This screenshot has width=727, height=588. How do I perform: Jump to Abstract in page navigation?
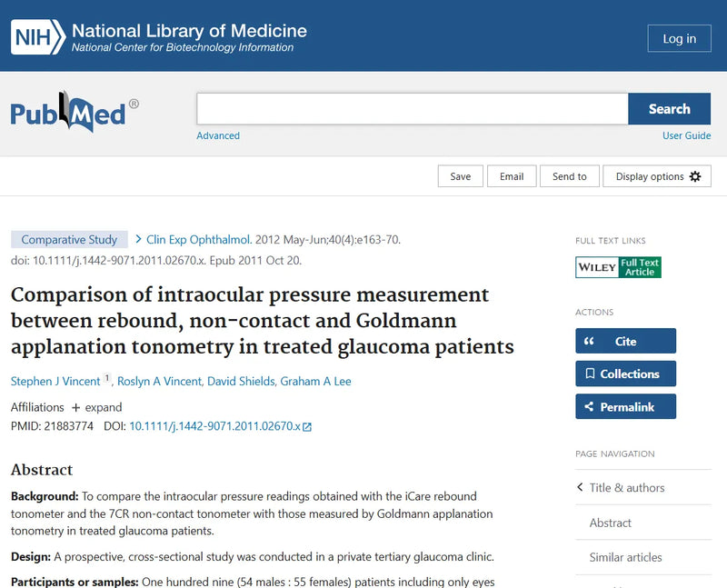[610, 523]
